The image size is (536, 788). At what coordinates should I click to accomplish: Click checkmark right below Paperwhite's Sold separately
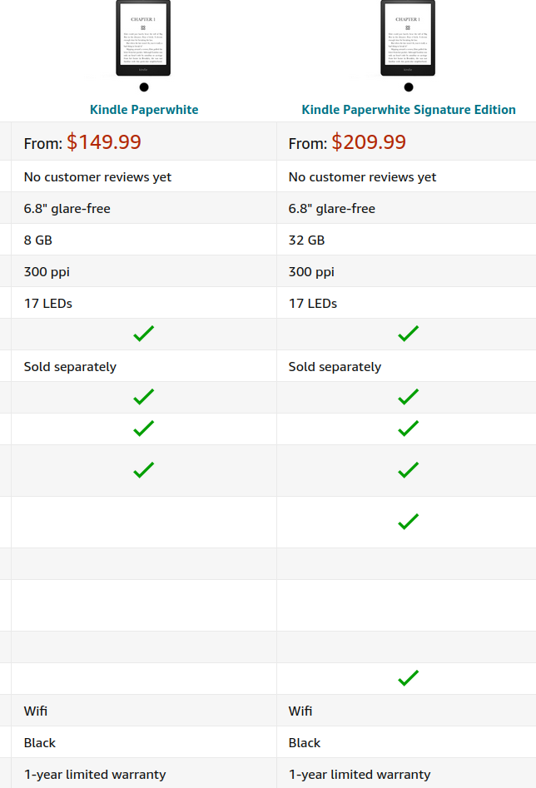pos(144,397)
